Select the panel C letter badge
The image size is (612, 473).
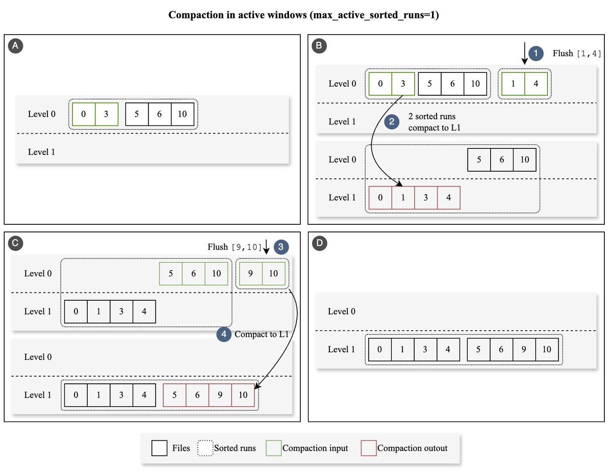[x=15, y=243]
